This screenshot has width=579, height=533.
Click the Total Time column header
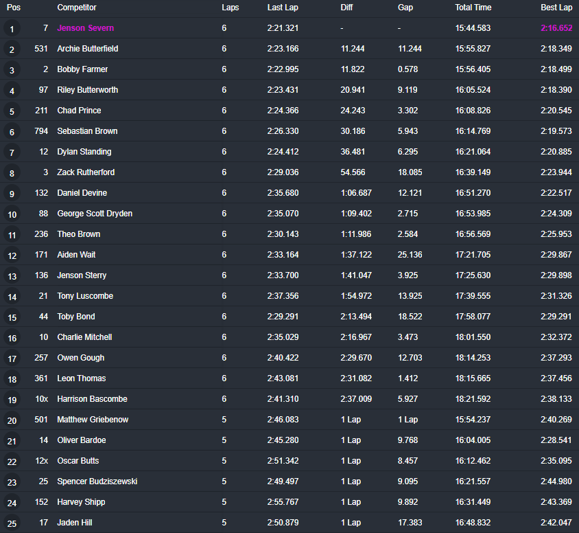coord(473,8)
